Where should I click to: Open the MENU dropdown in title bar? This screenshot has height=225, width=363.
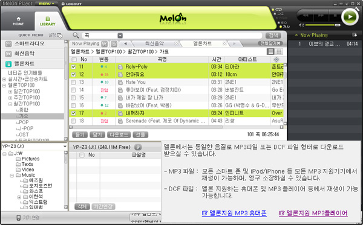[47, 4]
